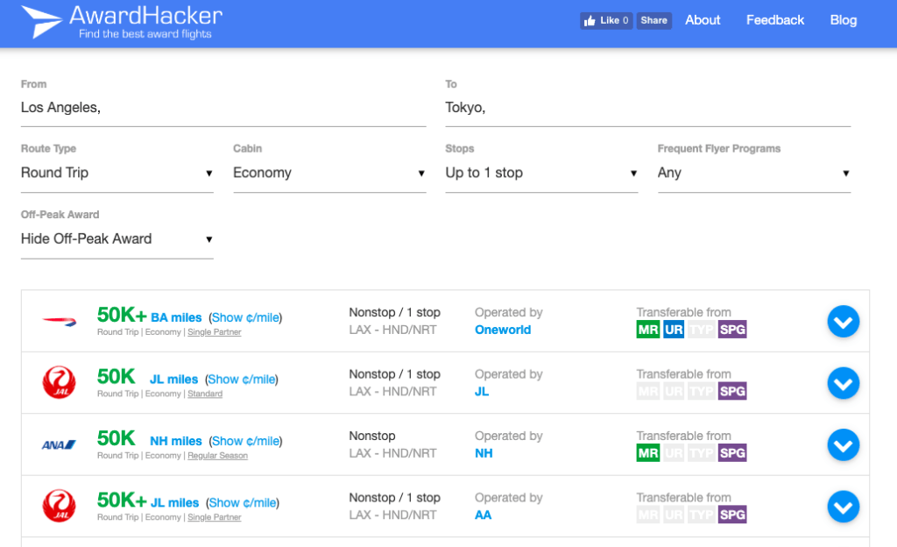The width and height of the screenshot is (897, 547).
Task: Click purple SPG badge in JL Standard row
Action: coord(732,391)
